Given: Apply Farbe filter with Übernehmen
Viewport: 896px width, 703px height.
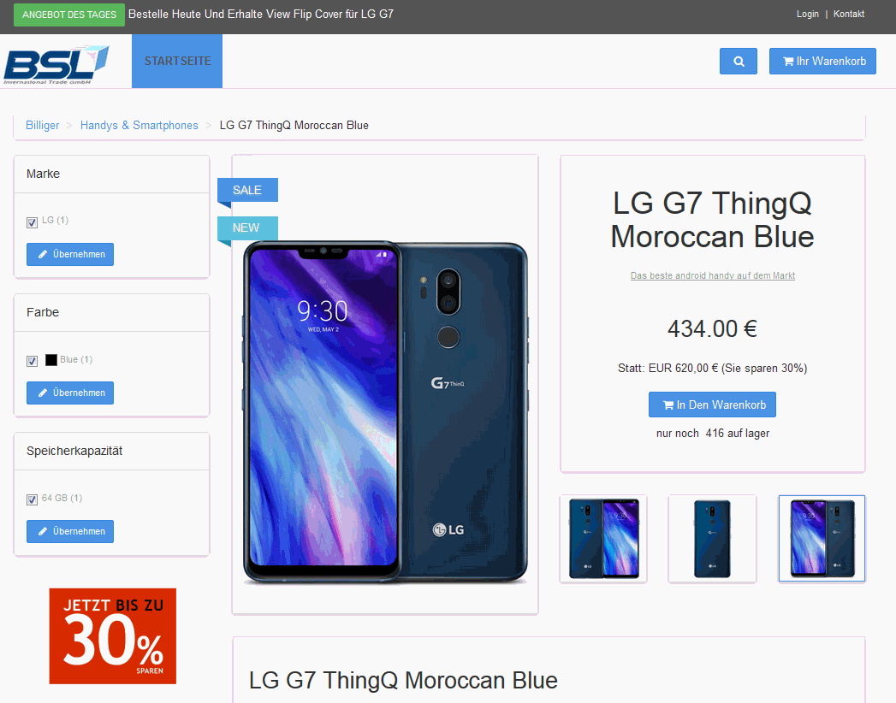Looking at the screenshot, I should click(70, 393).
